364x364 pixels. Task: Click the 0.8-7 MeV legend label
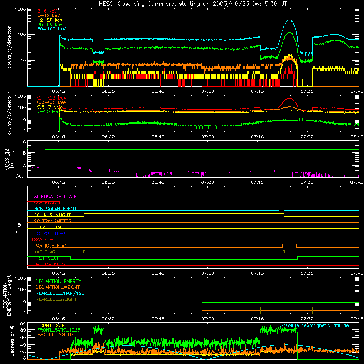50,107
